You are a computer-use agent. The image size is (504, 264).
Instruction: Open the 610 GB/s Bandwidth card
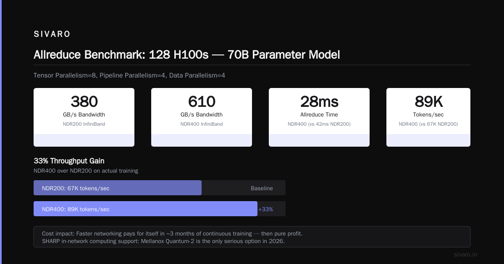[202, 117]
